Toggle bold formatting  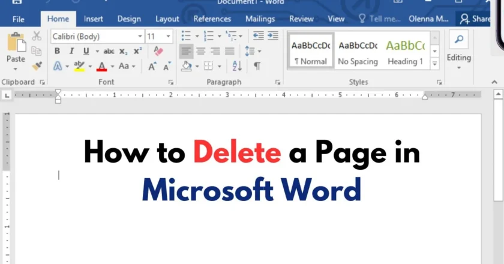click(x=58, y=51)
